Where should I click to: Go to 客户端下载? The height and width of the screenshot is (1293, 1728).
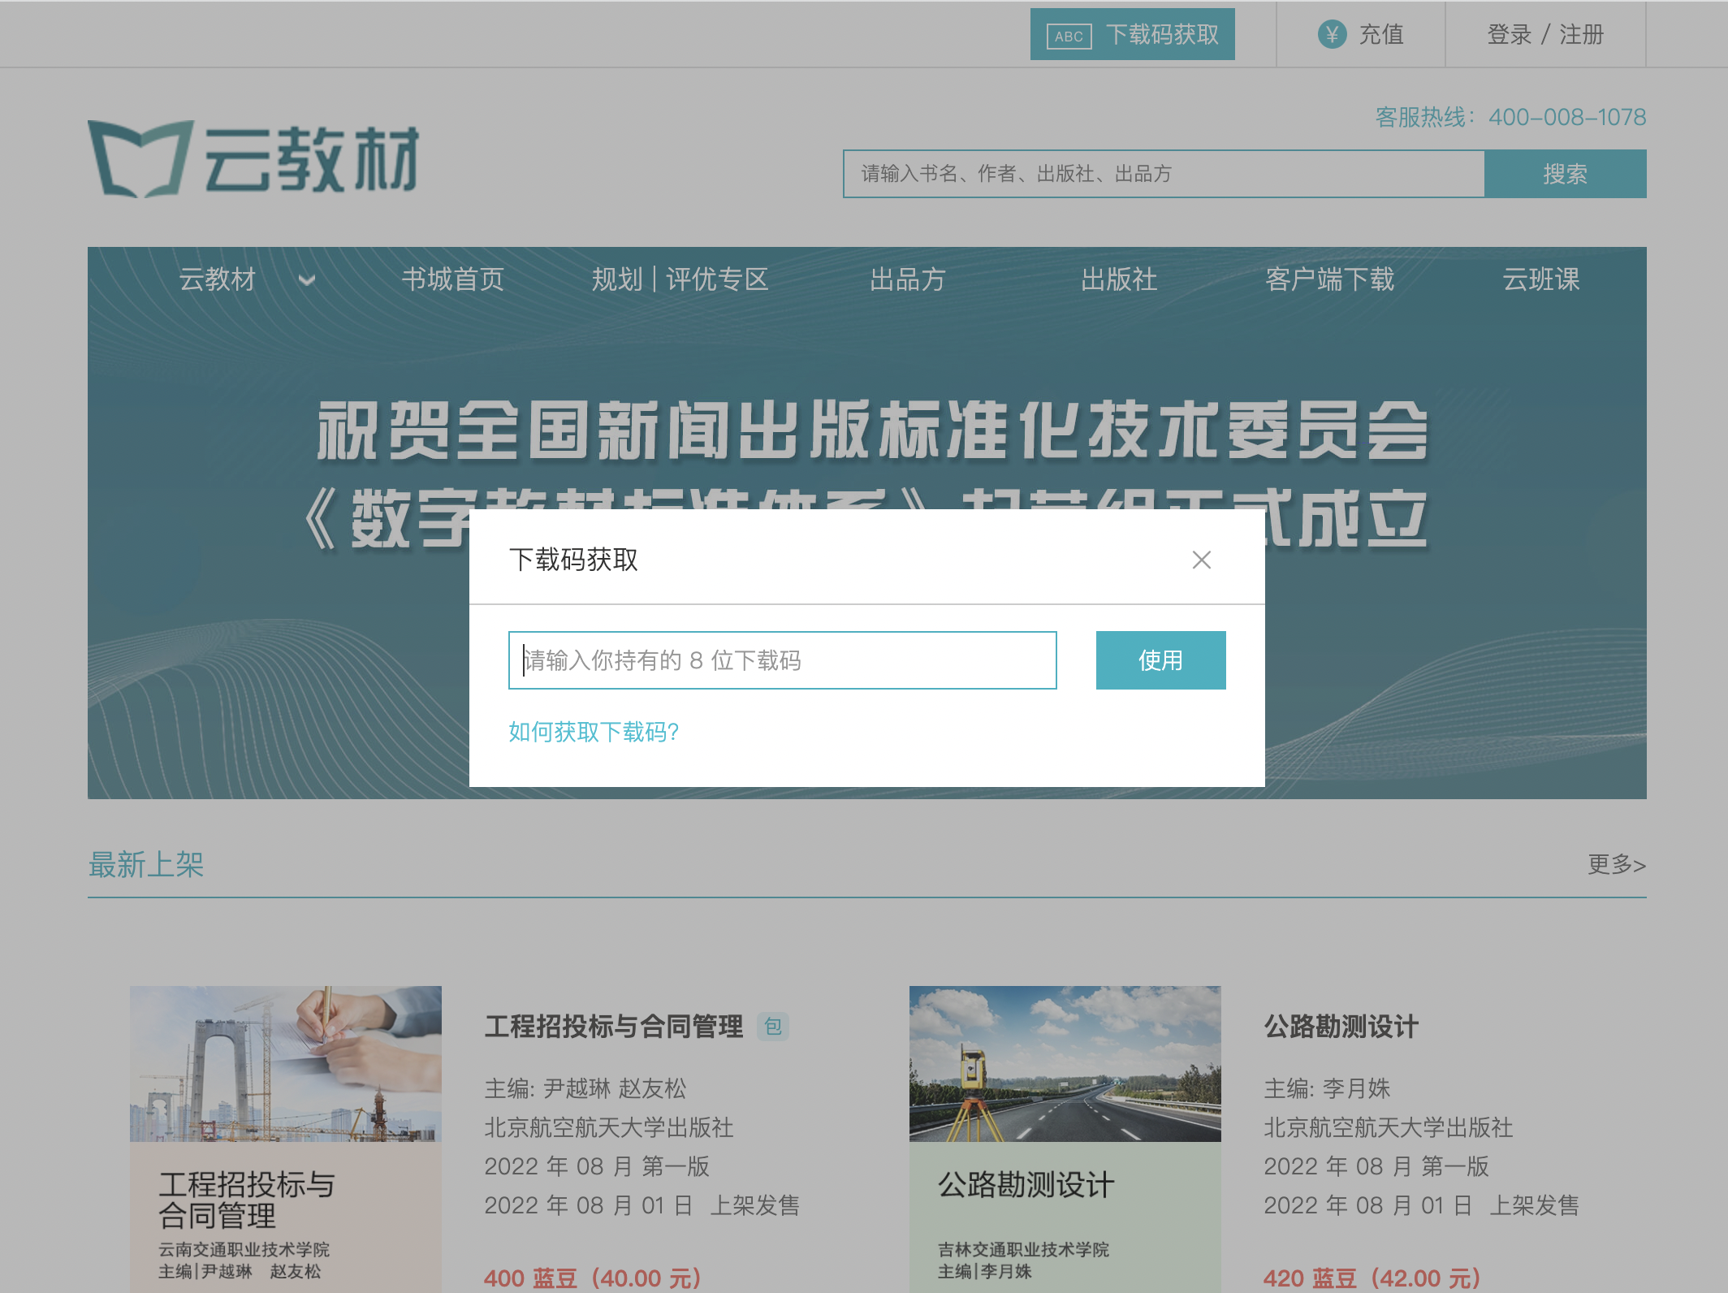pos(1330,279)
